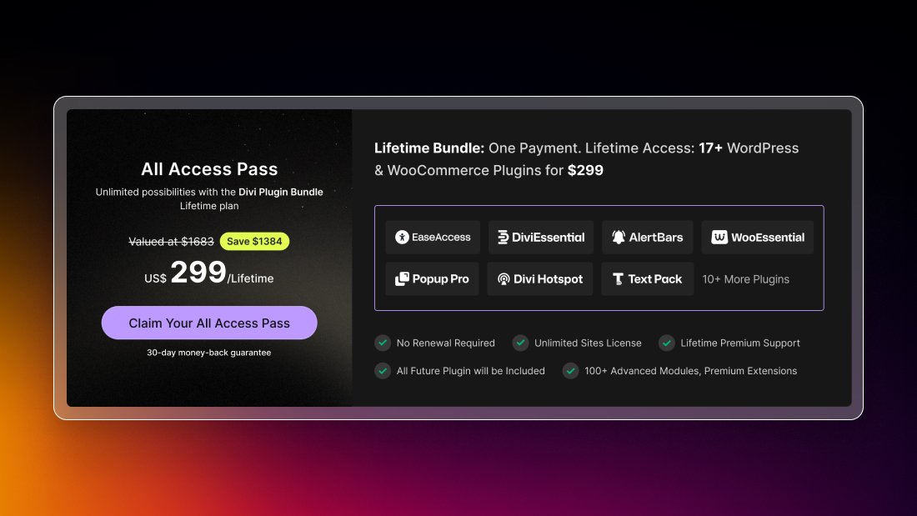Click the AlertBars bell icon
This screenshot has width=917, height=516.
tap(618, 237)
